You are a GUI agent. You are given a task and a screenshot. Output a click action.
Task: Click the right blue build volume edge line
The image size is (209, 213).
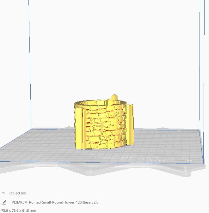tap(200, 63)
